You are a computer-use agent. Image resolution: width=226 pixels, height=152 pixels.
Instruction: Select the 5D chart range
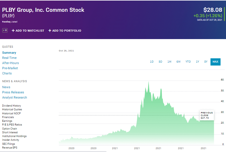point(161,62)
